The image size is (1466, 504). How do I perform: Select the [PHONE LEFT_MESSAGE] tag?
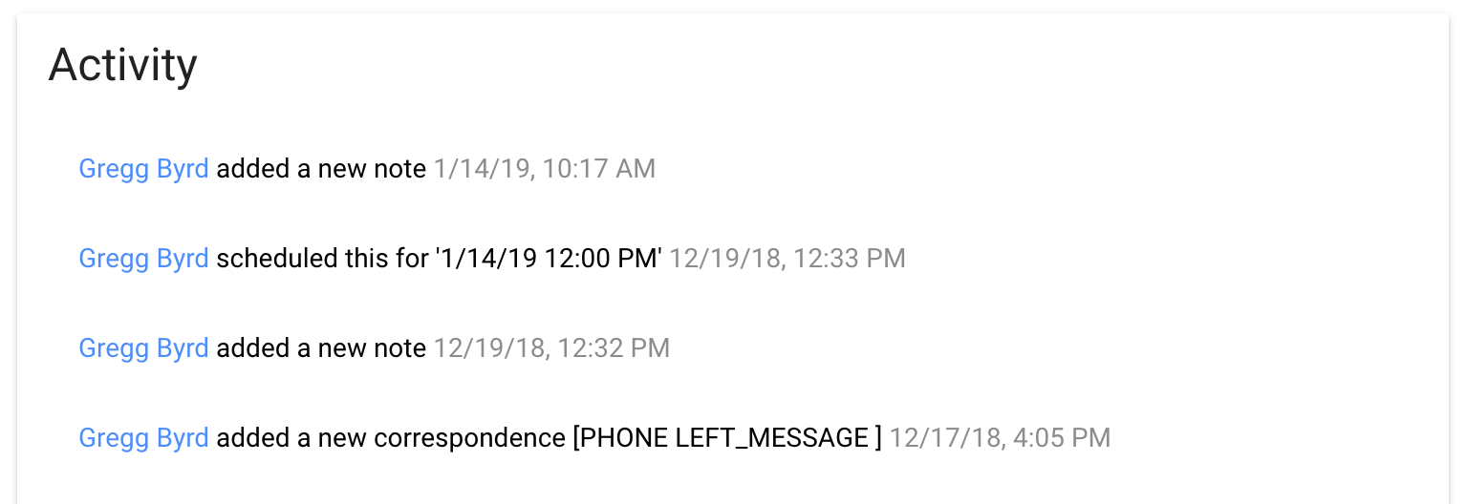[x=726, y=438]
